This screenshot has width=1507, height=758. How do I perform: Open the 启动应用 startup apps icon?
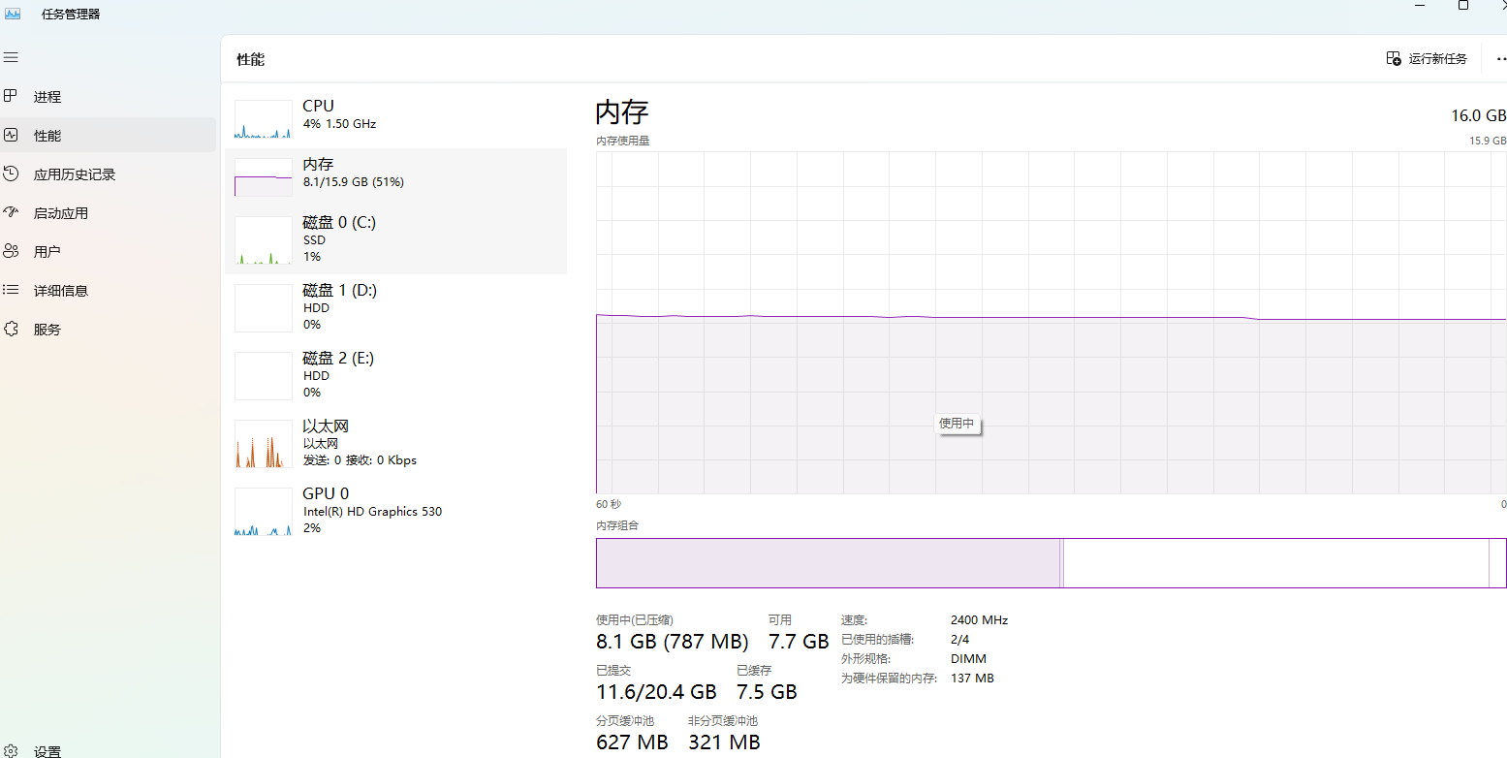[11, 212]
